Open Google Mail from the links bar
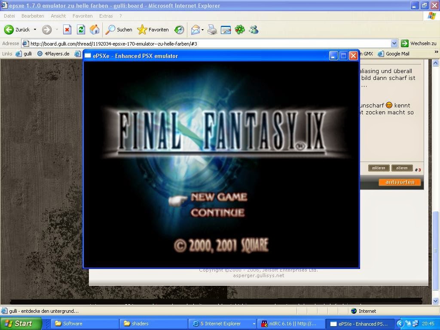 [397, 53]
